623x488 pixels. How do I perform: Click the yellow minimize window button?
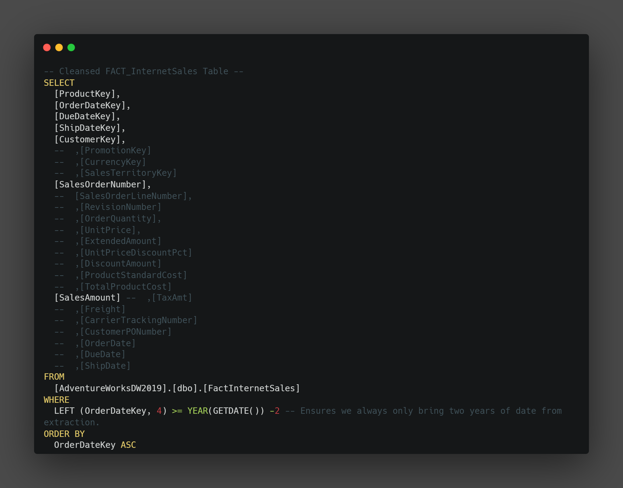[59, 47]
